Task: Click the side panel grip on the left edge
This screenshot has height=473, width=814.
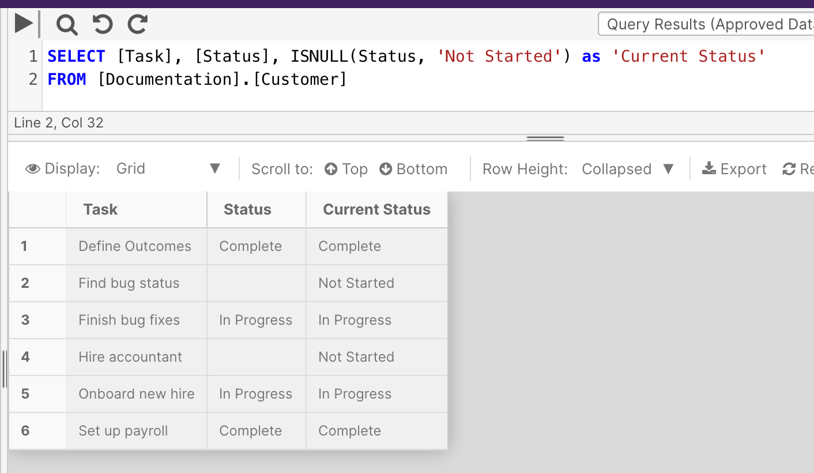Action: coord(3,369)
